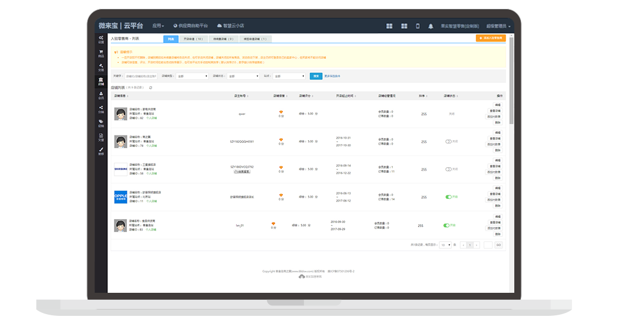
Task: Open the 文章 document icon in sidebar
Action: [x=101, y=137]
